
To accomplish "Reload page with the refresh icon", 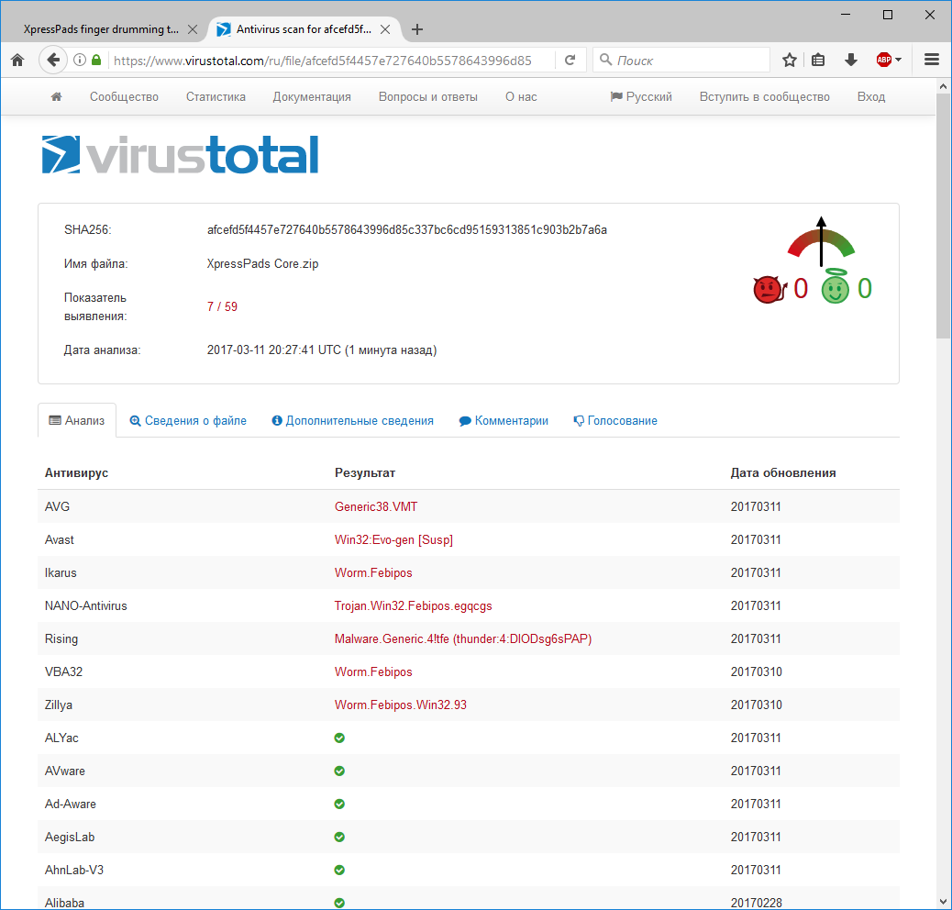I will click(570, 61).
